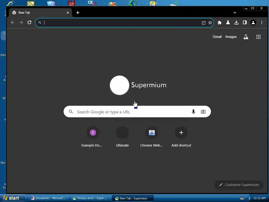This screenshot has width=269, height=202.
Task: Start a voice search with the microphone icon
Action: click(x=193, y=112)
